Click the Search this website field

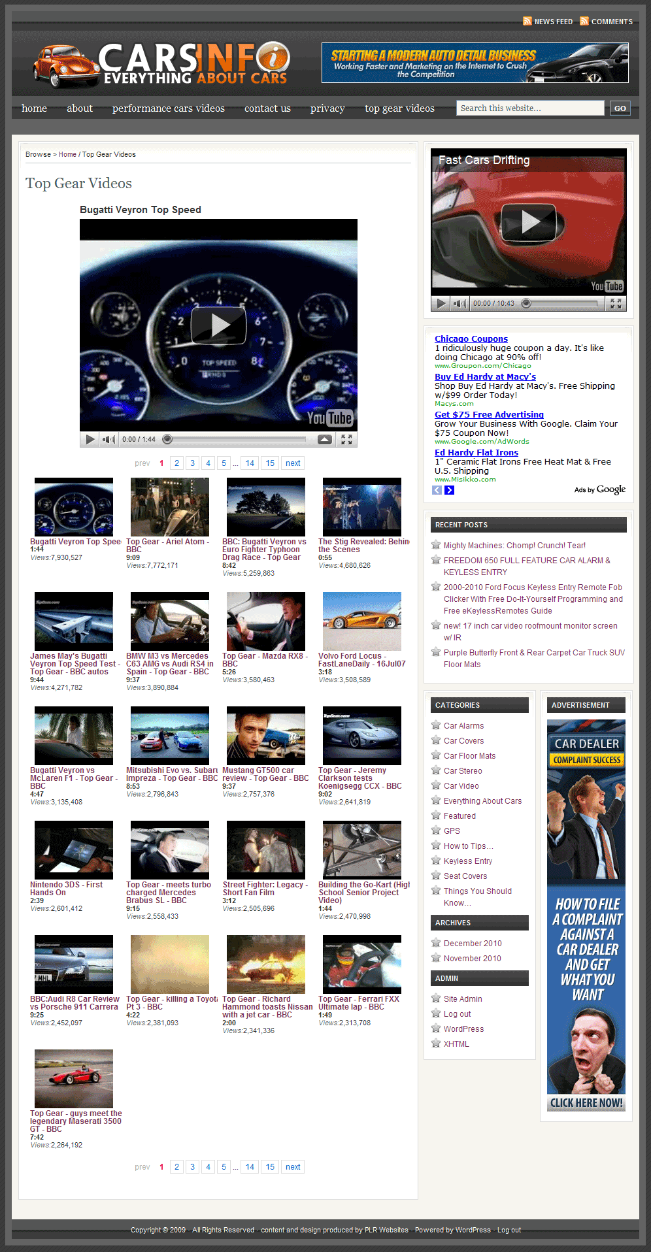[530, 108]
